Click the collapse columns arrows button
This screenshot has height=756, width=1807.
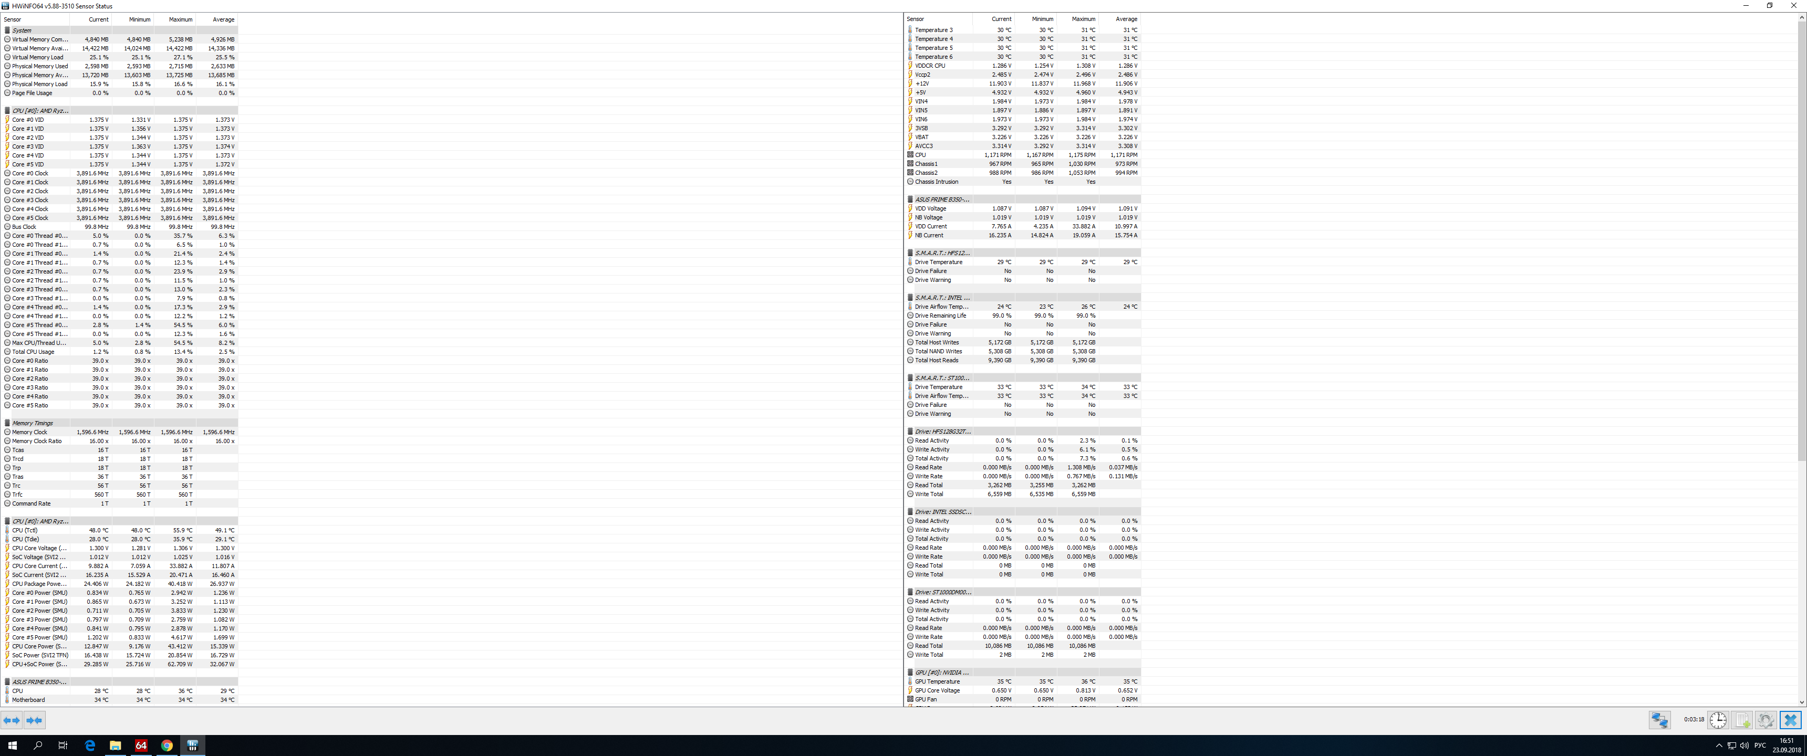(x=34, y=720)
